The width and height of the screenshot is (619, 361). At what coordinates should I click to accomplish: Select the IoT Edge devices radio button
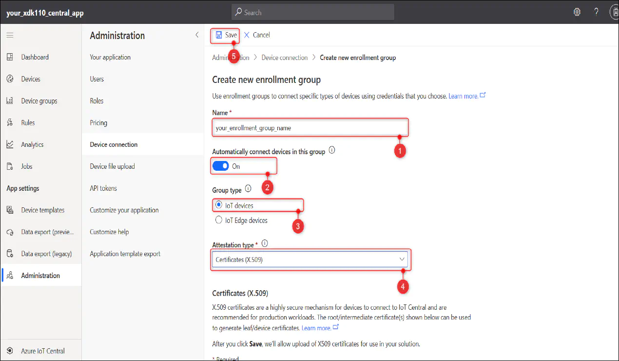coord(219,220)
